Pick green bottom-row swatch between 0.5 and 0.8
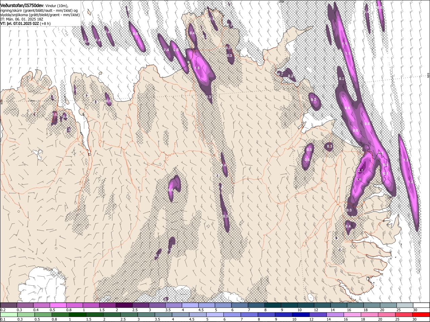Screen dimensions: 430x322 point(43,315)
